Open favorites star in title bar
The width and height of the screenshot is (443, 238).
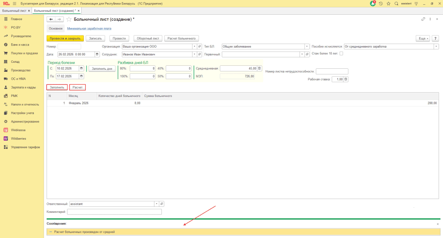coord(388,3)
